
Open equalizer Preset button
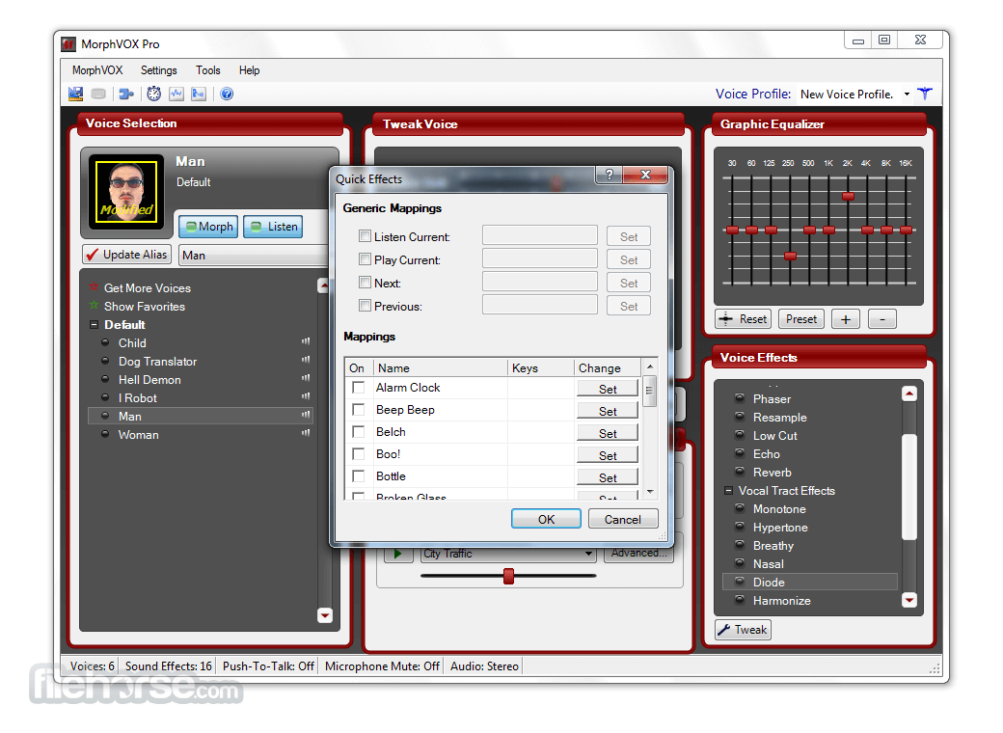[x=800, y=318]
